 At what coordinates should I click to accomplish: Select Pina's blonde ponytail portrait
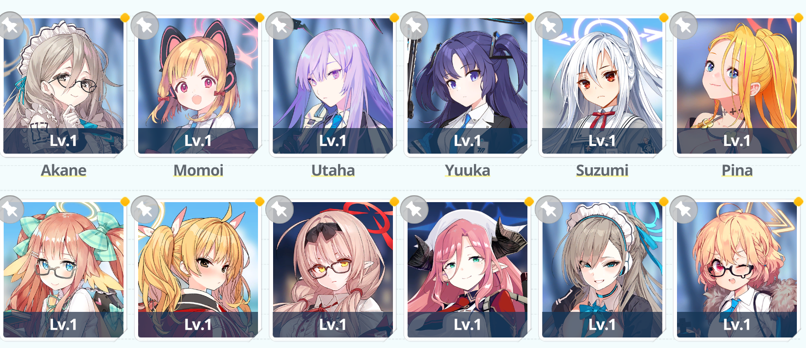(x=737, y=86)
